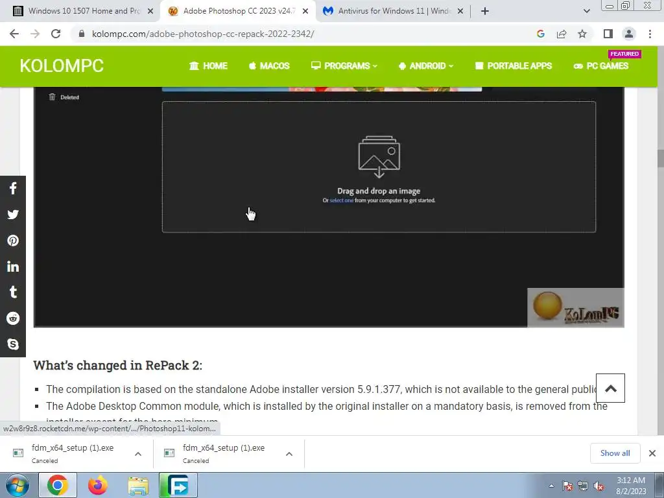
Task: Expand the ANDROID navigation dropdown
Action: pyautogui.click(x=426, y=66)
